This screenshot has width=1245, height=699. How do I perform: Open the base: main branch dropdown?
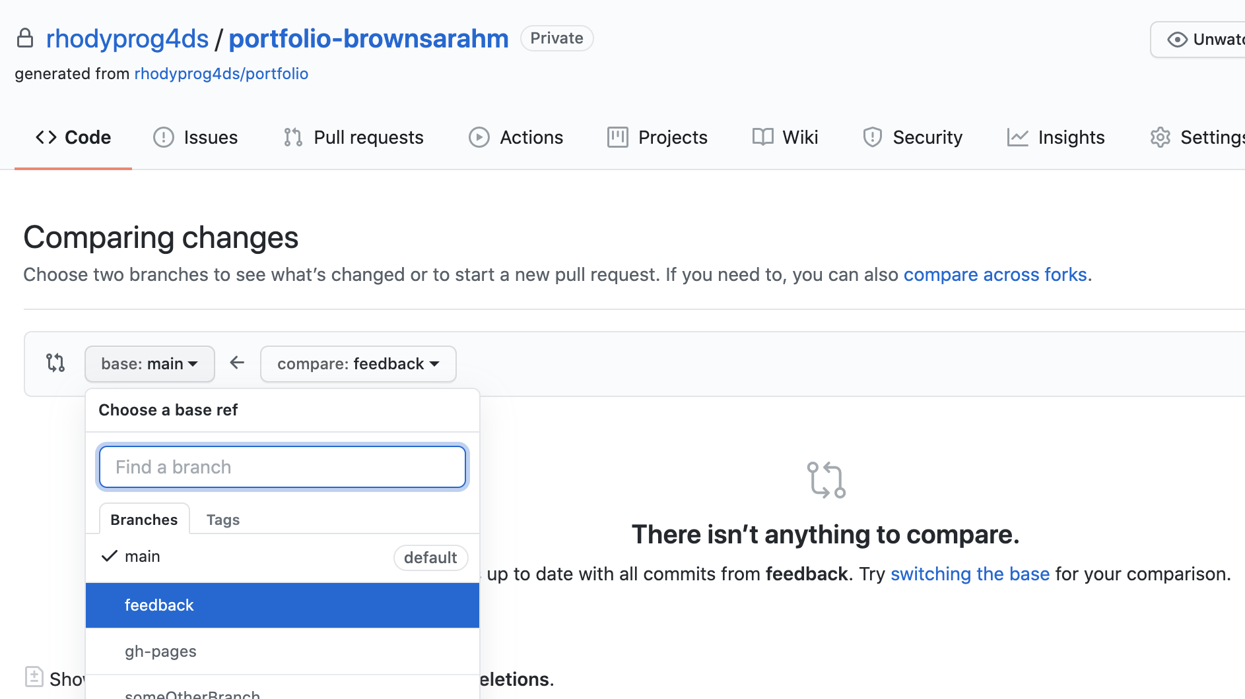(149, 363)
